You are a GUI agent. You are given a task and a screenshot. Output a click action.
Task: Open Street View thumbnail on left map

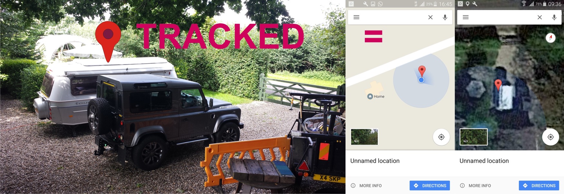coord(364,137)
